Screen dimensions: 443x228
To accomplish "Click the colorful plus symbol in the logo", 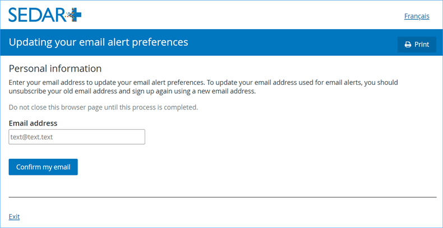I will pos(73,15).
